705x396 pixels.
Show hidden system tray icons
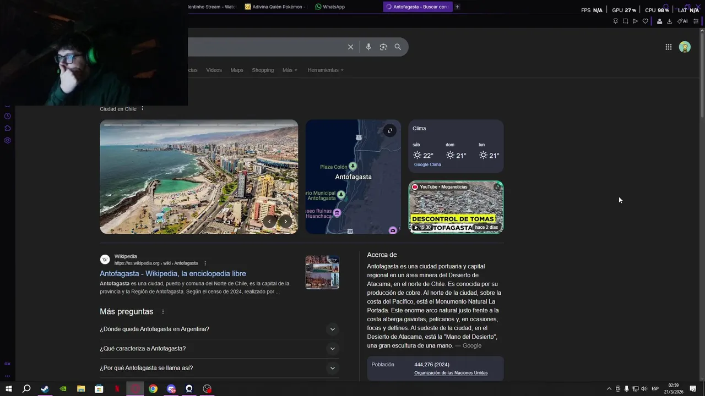coord(609,389)
